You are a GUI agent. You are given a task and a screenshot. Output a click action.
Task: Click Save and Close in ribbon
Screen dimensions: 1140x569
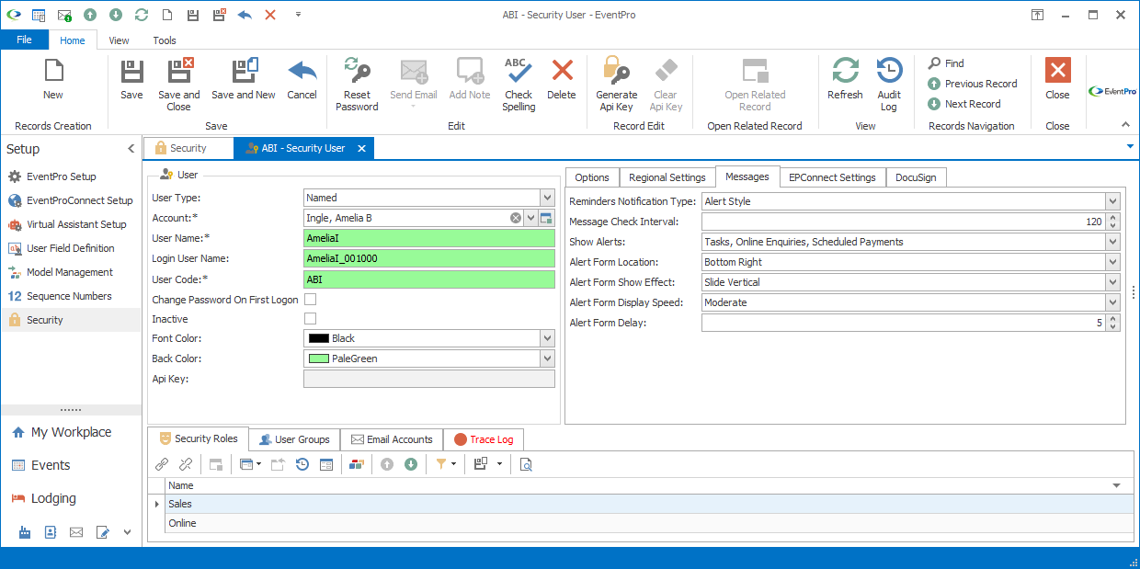coord(179,84)
